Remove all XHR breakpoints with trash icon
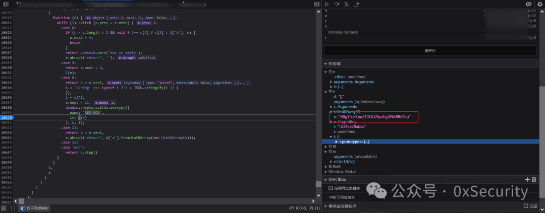Viewport: 545px width, 213px height. 534,179
